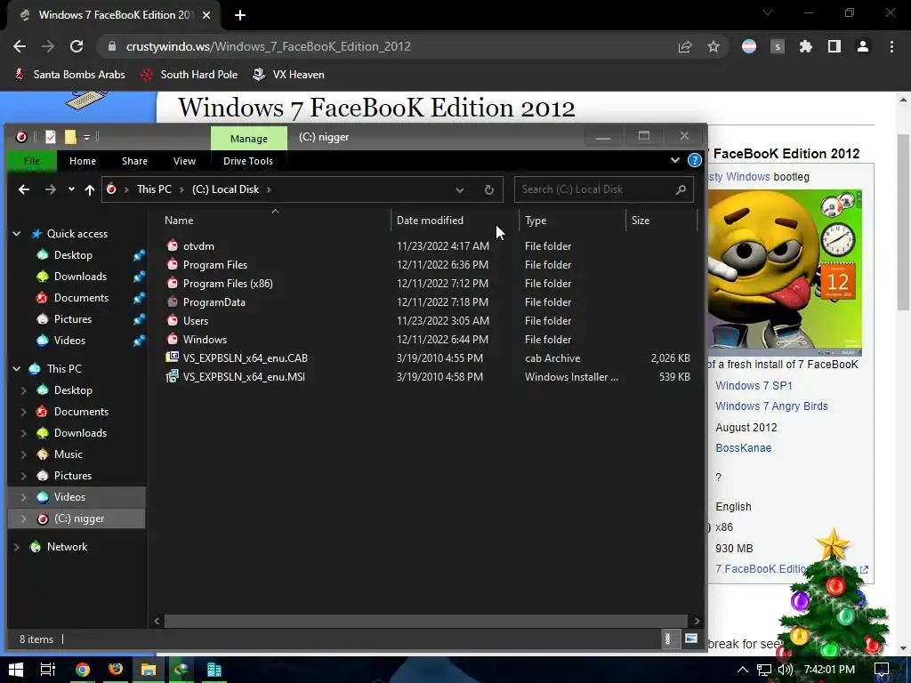Show hidden system tray icons chevron
Image resolution: width=911 pixels, height=683 pixels.
tap(743, 670)
